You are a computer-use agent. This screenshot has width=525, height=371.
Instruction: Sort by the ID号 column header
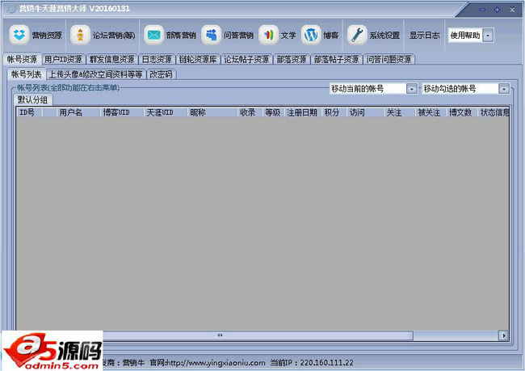(29, 112)
